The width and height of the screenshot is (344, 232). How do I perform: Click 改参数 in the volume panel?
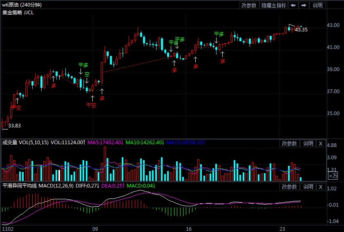pyautogui.click(x=289, y=143)
